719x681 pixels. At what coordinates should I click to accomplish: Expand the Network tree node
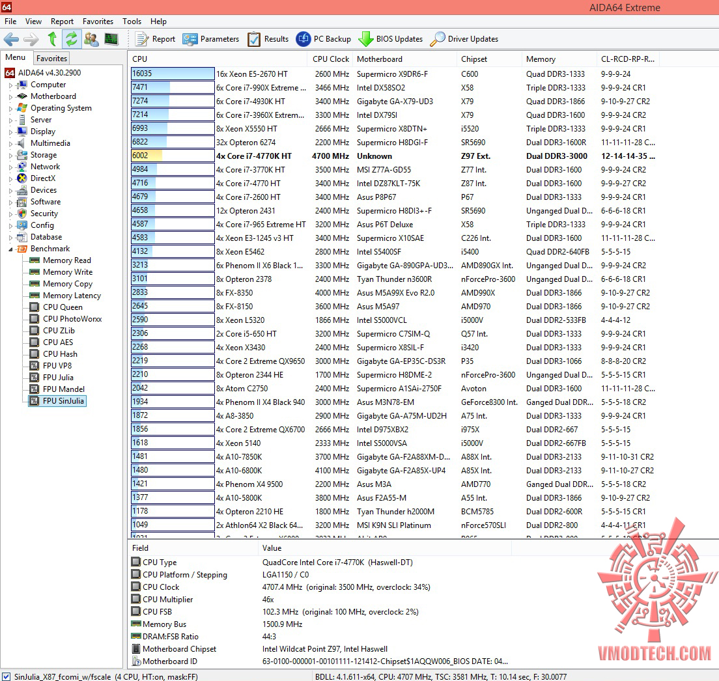10,167
